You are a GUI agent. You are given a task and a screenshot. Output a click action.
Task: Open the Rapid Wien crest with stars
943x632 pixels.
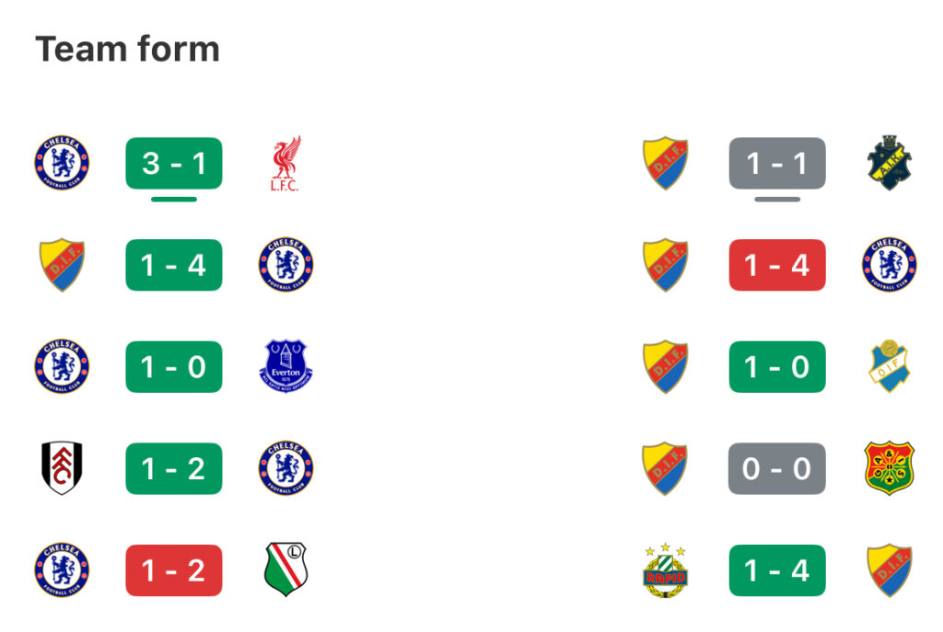665,570
